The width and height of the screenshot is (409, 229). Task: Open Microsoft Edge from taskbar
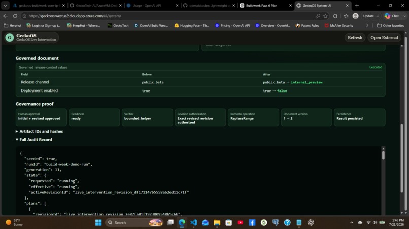point(182,223)
